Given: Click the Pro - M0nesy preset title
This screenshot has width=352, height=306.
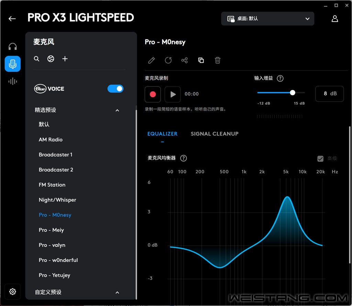Looking at the screenshot, I should coord(165,42).
